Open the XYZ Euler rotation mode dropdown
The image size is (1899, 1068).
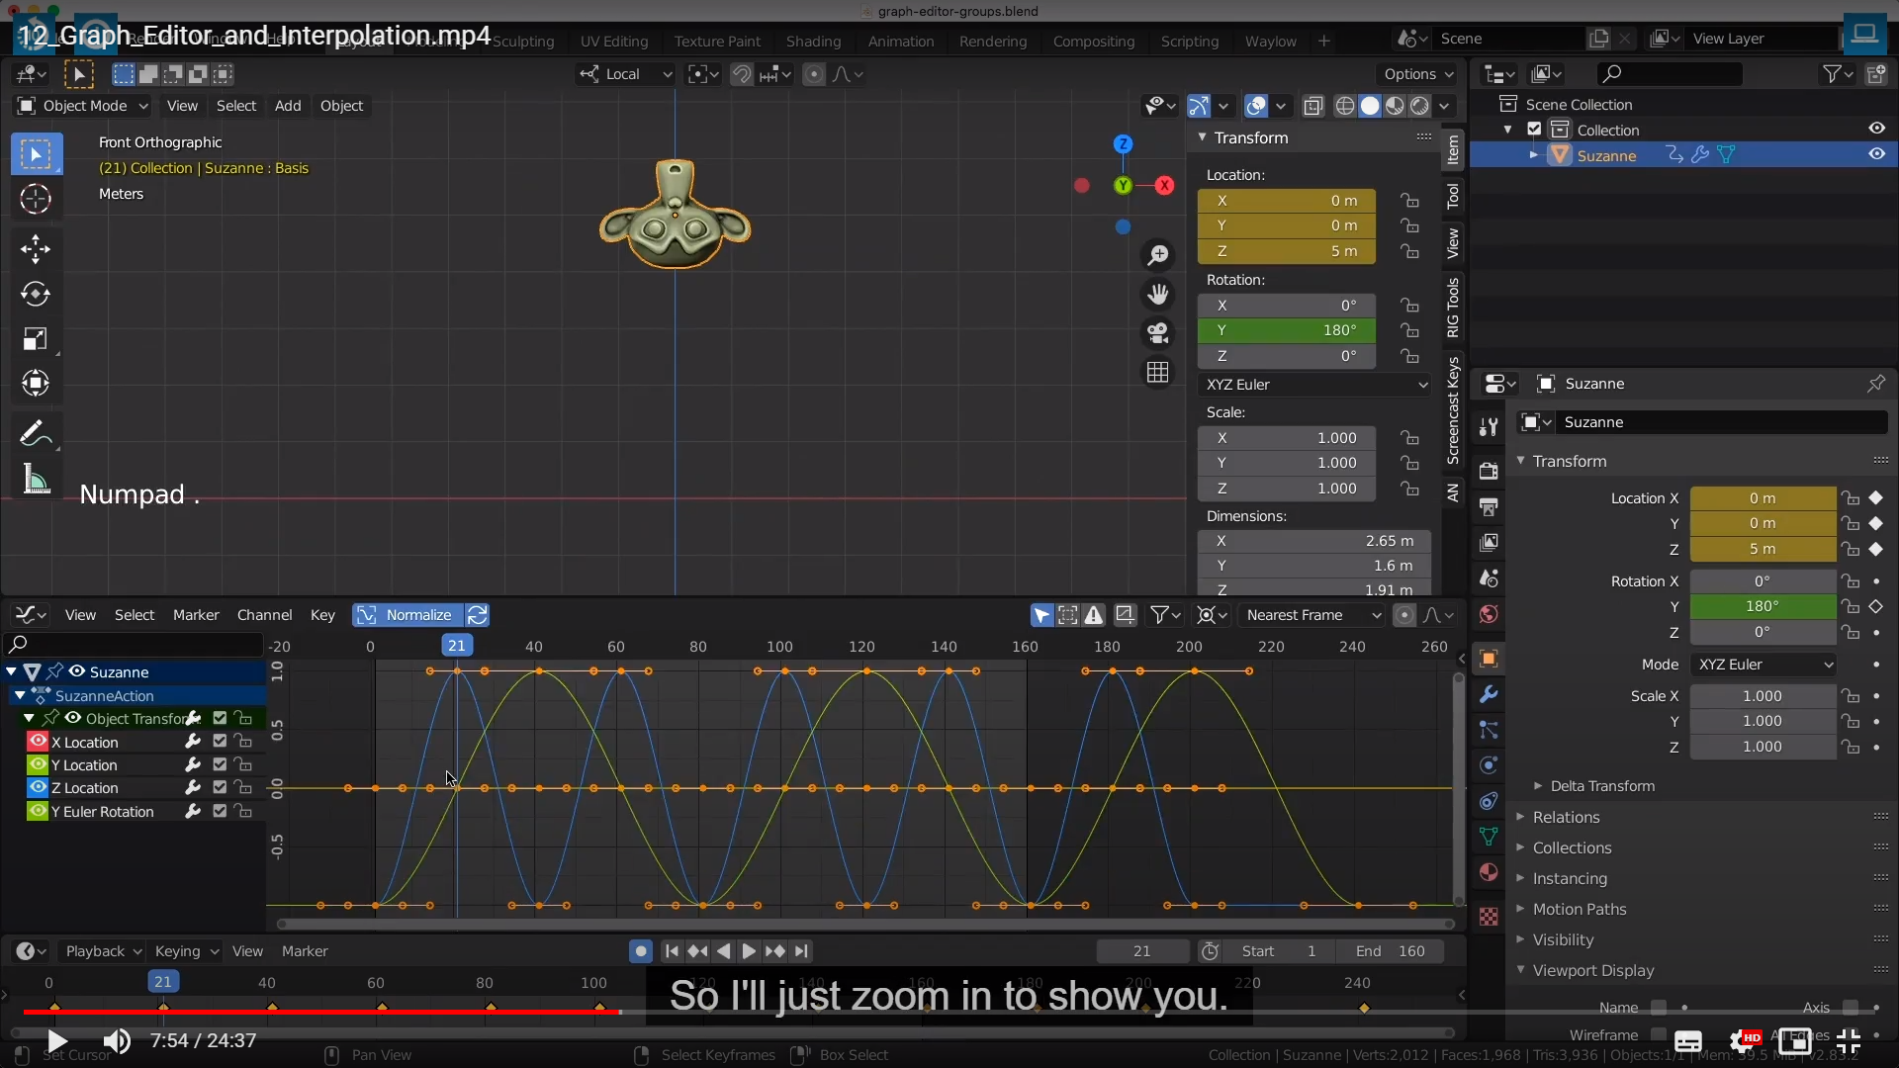click(x=1314, y=385)
